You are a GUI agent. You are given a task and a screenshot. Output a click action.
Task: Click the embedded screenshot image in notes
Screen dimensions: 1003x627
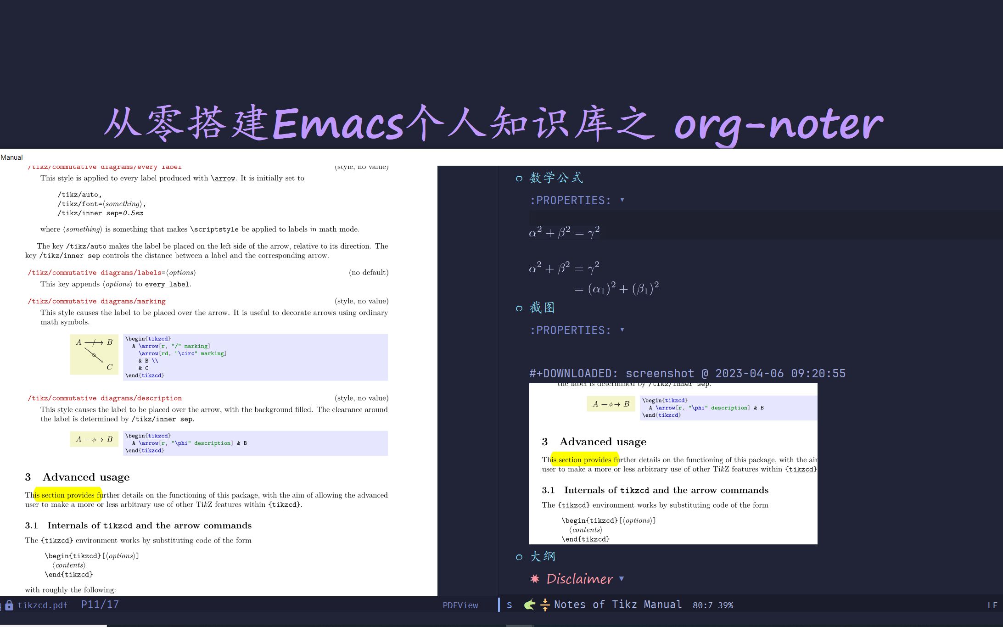(x=673, y=464)
